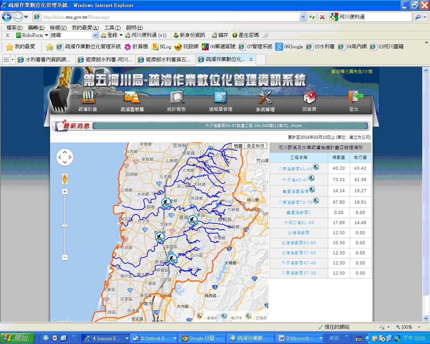Open the 疏濬區彙整 navigation icon

click(x=132, y=97)
